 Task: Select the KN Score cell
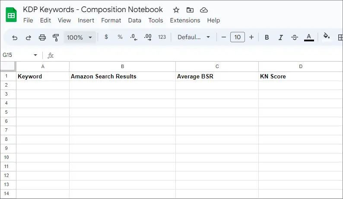tap(301, 76)
